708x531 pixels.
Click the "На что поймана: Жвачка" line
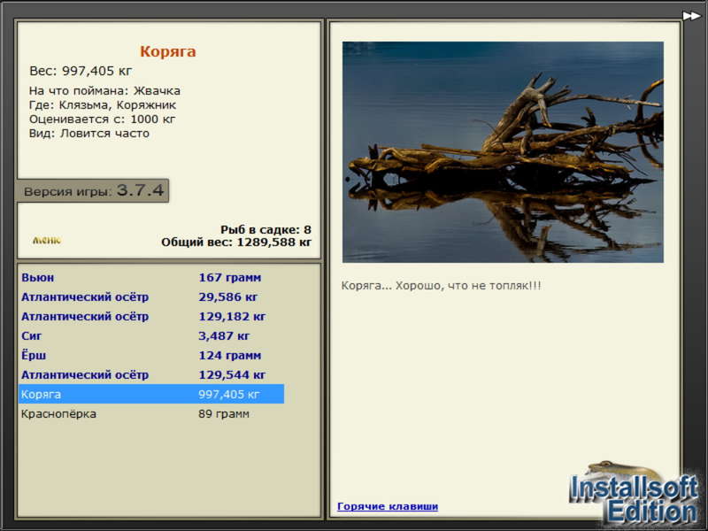tap(104, 91)
